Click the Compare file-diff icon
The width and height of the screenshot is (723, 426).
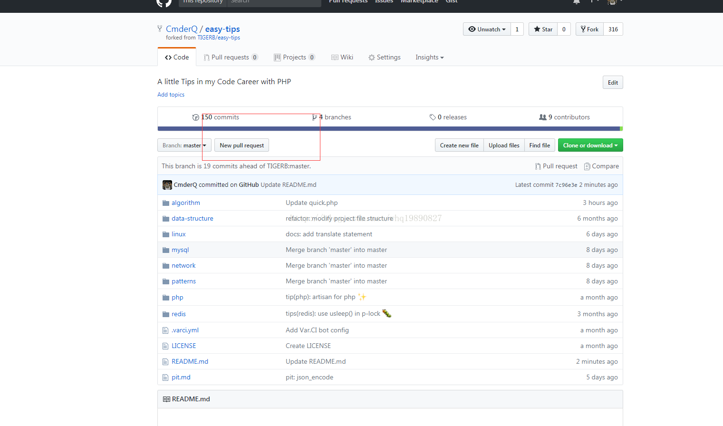(x=587, y=166)
